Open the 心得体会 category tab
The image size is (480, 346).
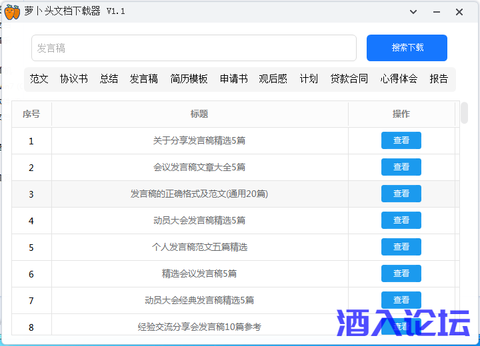pyautogui.click(x=399, y=79)
